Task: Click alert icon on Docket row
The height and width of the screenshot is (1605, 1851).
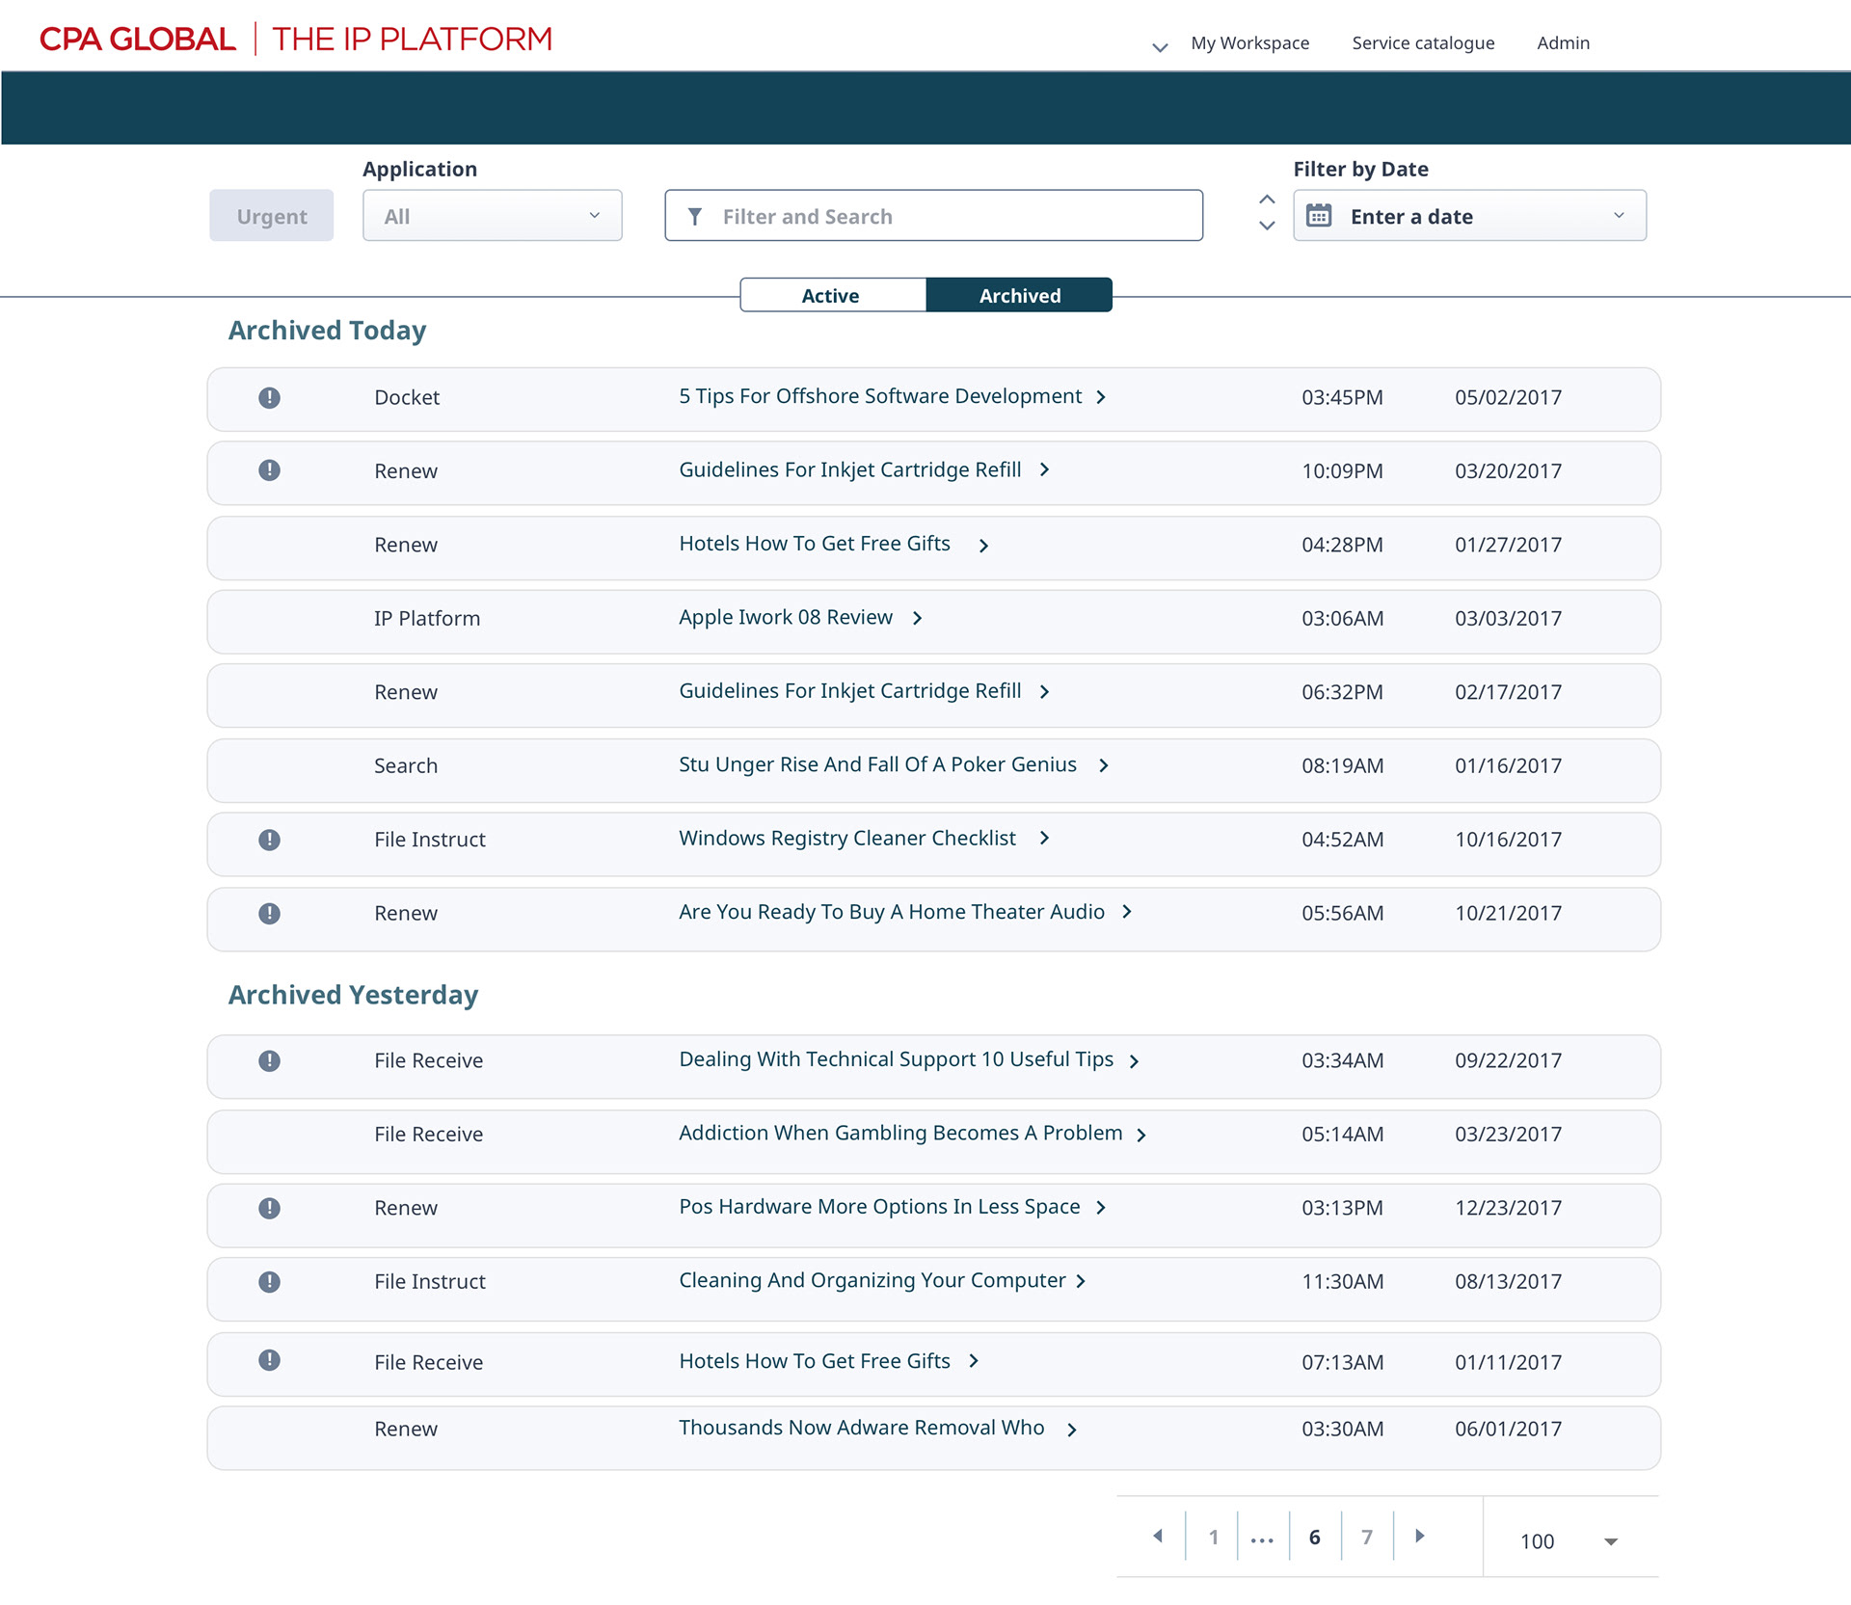Action: tap(269, 397)
